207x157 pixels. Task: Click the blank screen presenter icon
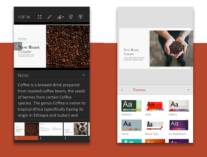coord(71,17)
